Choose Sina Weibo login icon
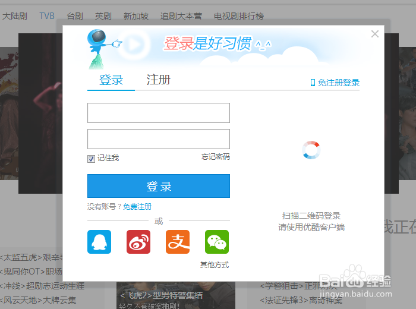The height and width of the screenshot is (309, 416). [x=138, y=242]
